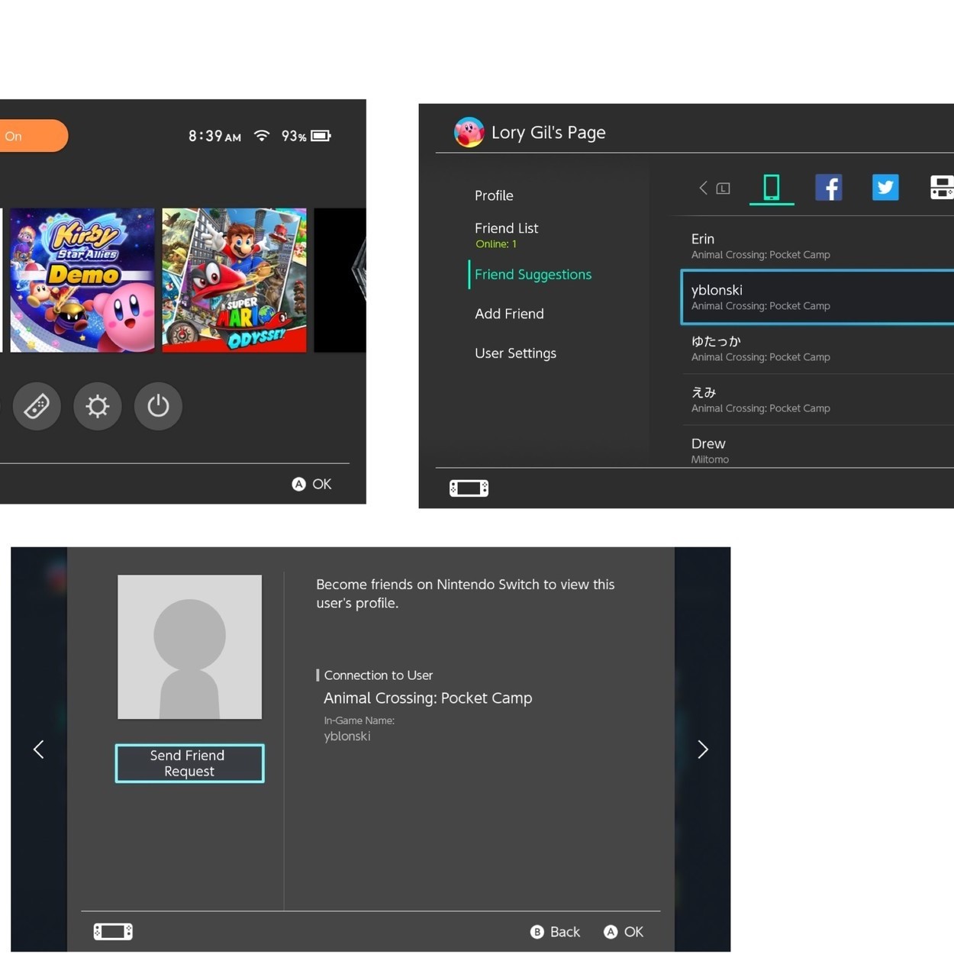Image resolution: width=954 pixels, height=954 pixels.
Task: Open Twitter friend suggestions via the Twitter icon
Action: 885,187
